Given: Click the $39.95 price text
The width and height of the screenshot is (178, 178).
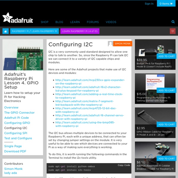Looking at the screenshot, I should [x=142, y=60].
